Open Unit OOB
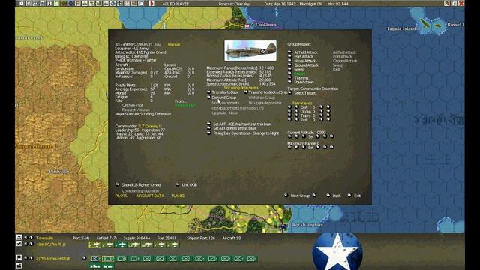Image resolution: width=480 pixels, height=270 pixels. tap(177, 184)
